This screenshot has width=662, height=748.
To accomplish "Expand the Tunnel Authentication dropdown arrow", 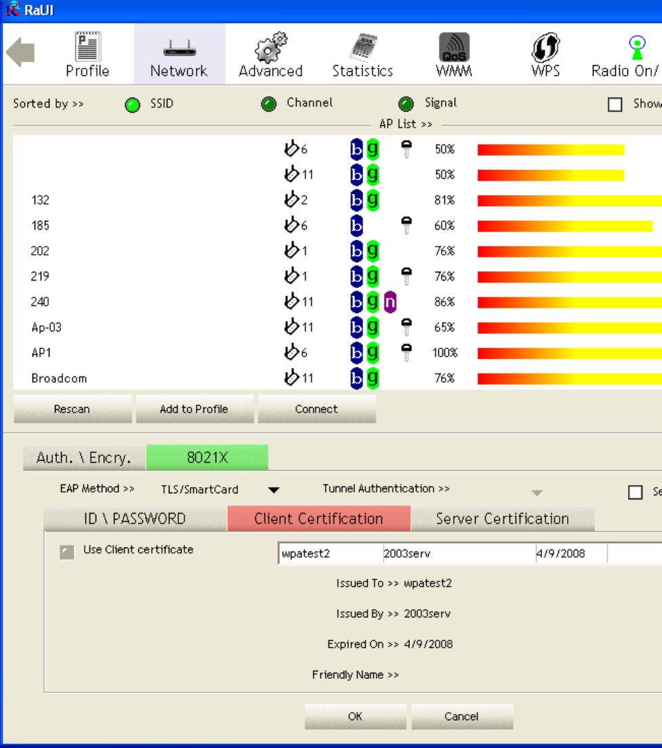I will click(537, 493).
